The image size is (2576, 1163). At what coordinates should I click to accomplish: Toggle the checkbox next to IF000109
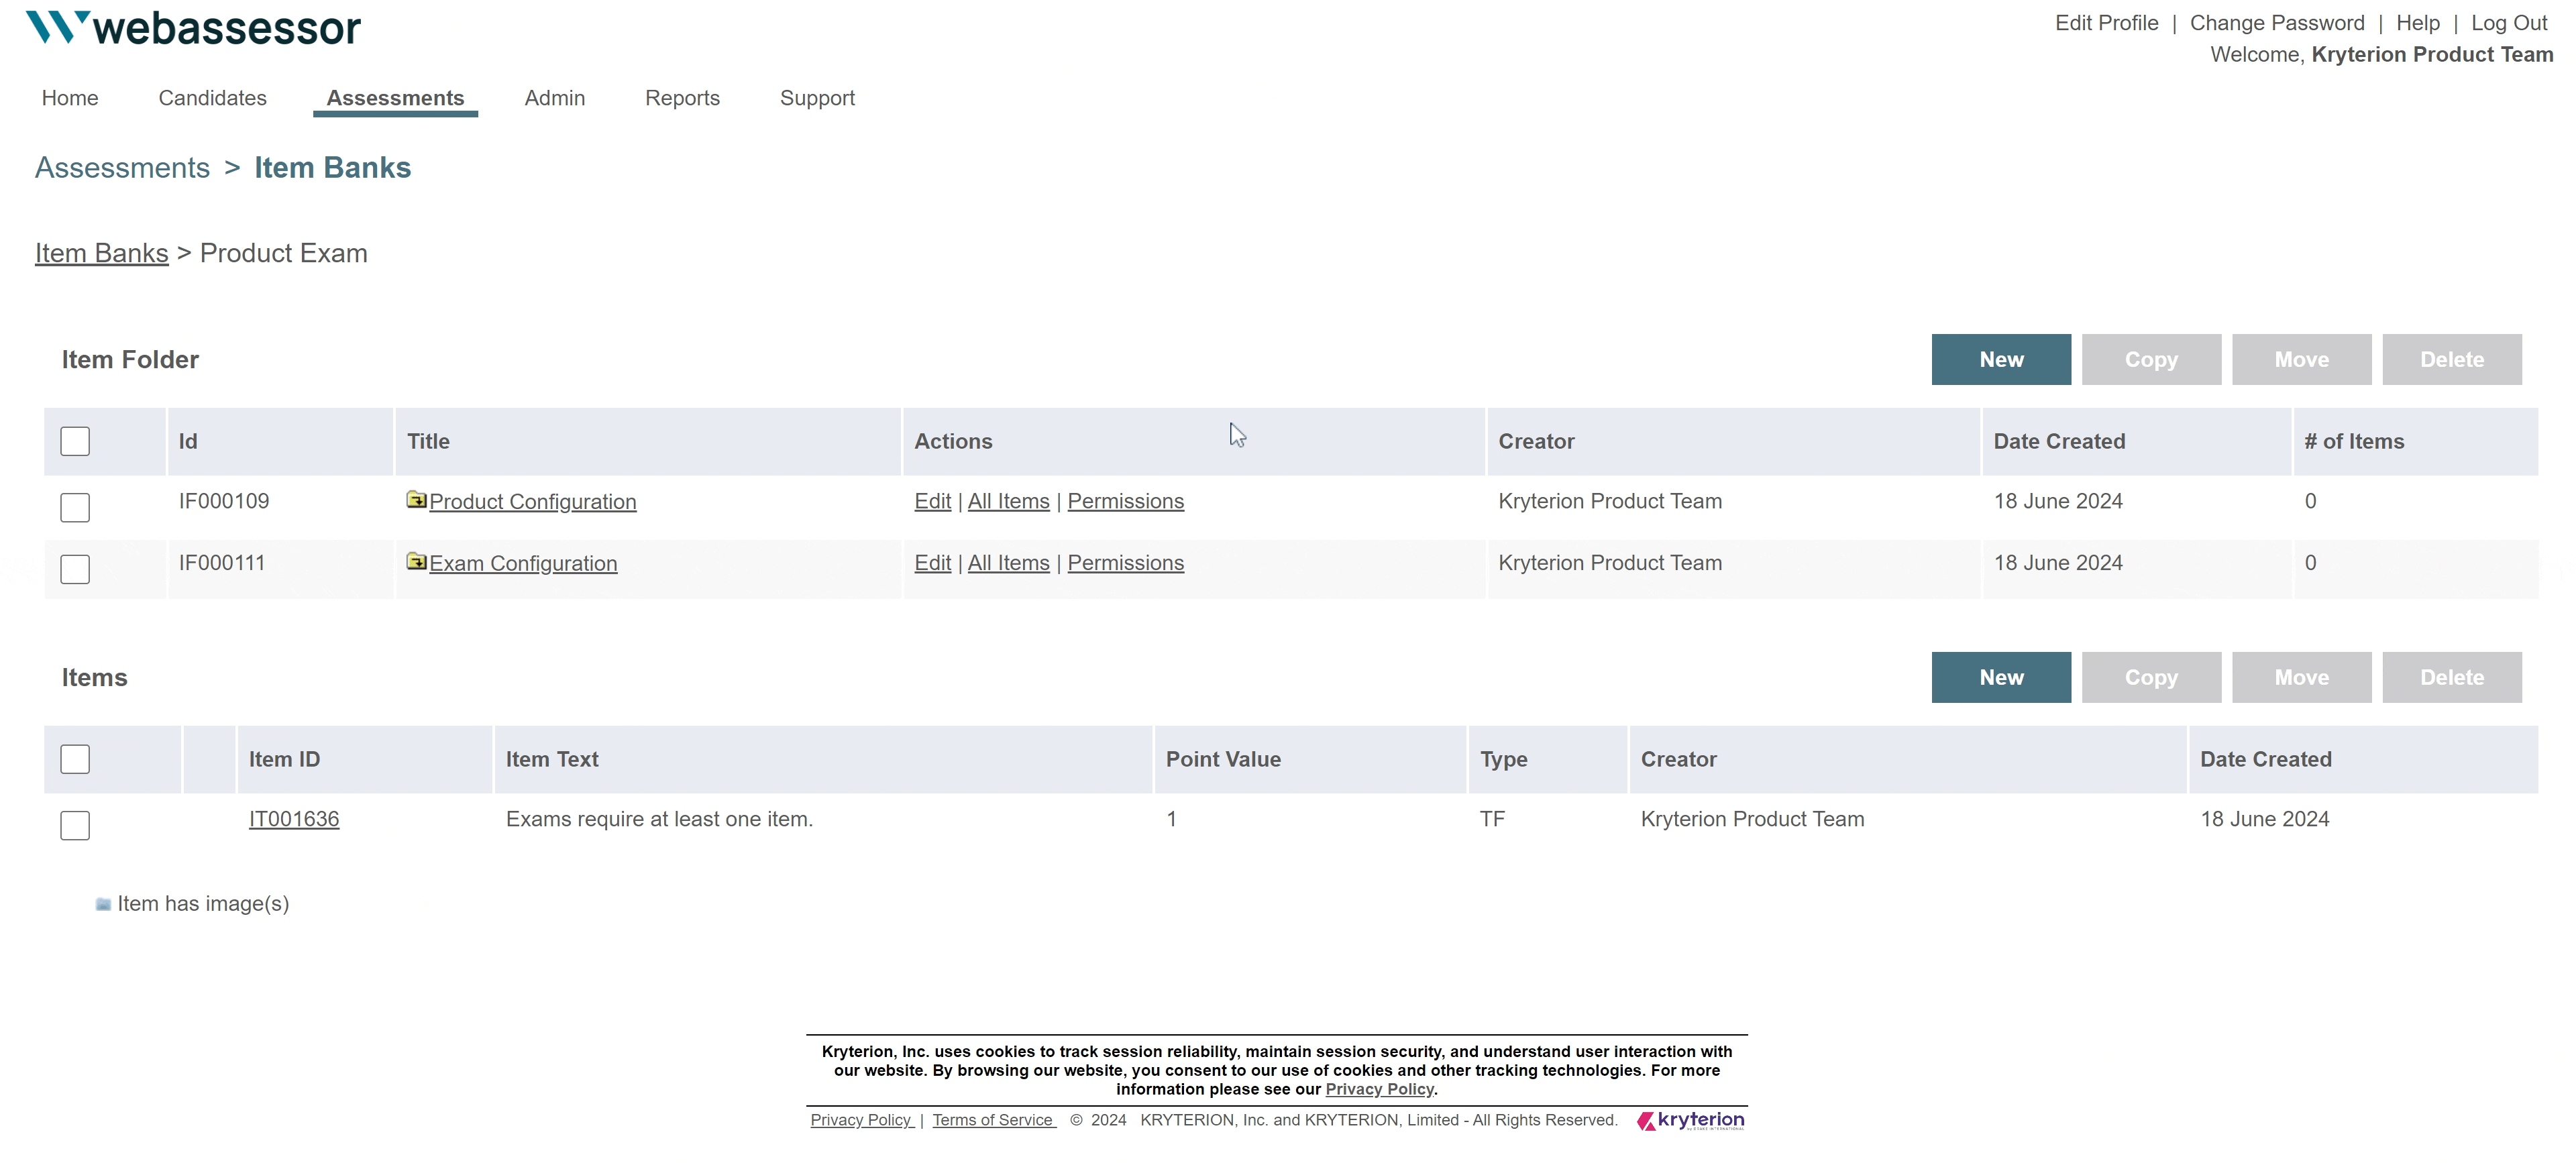(x=76, y=506)
